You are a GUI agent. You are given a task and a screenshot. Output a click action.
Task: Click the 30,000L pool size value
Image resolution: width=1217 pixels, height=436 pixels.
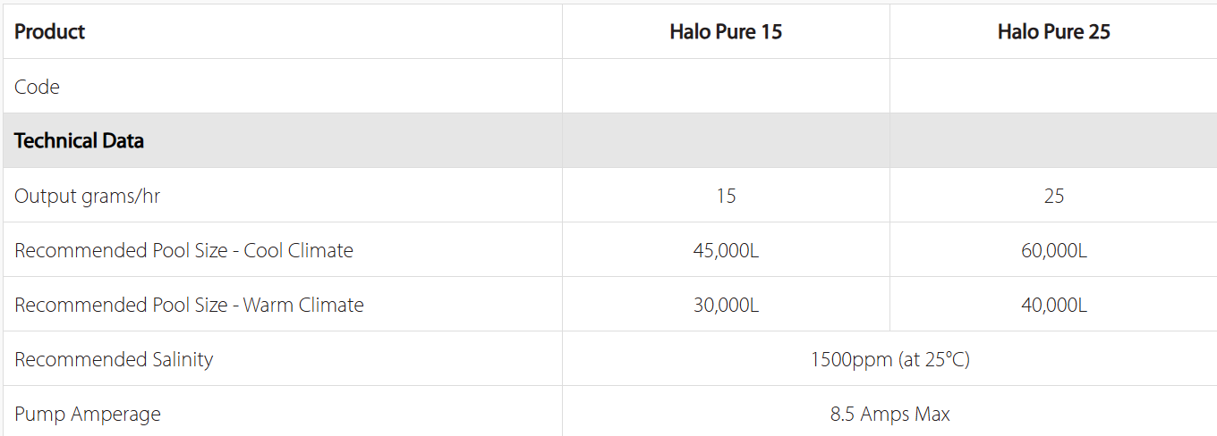coord(726,305)
